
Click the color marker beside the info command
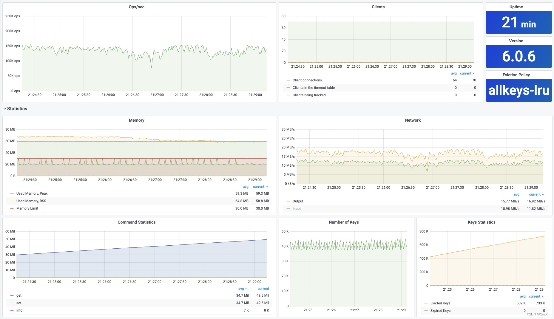pyautogui.click(x=12, y=310)
